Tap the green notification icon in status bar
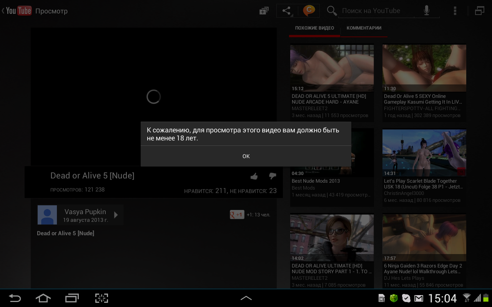The image size is (492, 307). (394, 298)
